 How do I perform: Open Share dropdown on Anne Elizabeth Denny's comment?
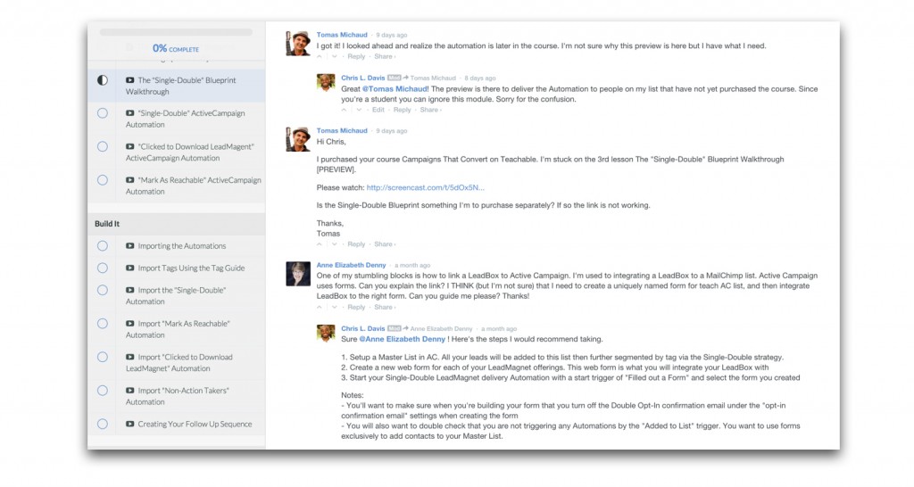pos(385,308)
